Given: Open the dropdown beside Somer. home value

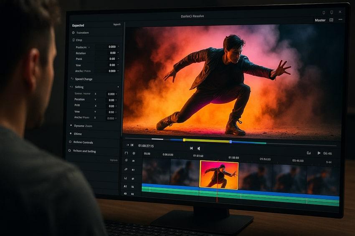Looking at the screenshot, I should 117,94.
